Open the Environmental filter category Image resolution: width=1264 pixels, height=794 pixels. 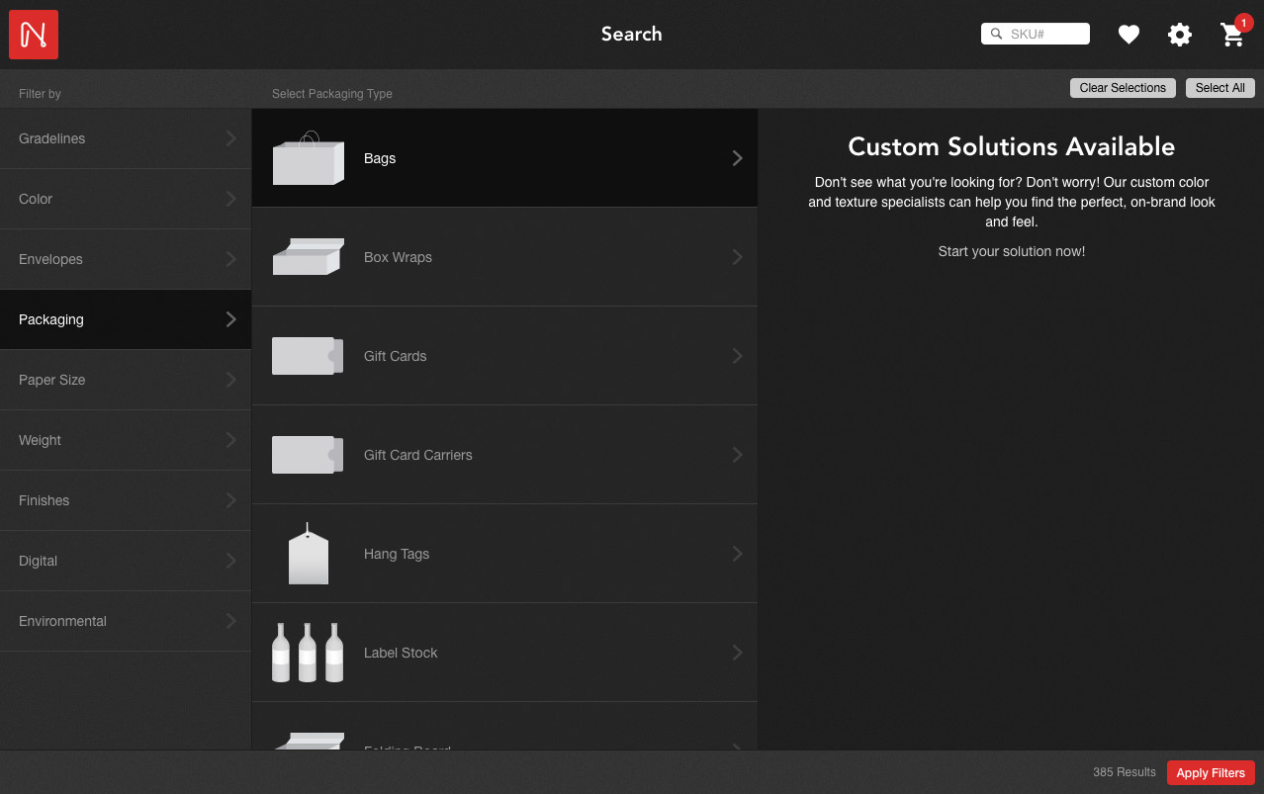click(x=125, y=621)
